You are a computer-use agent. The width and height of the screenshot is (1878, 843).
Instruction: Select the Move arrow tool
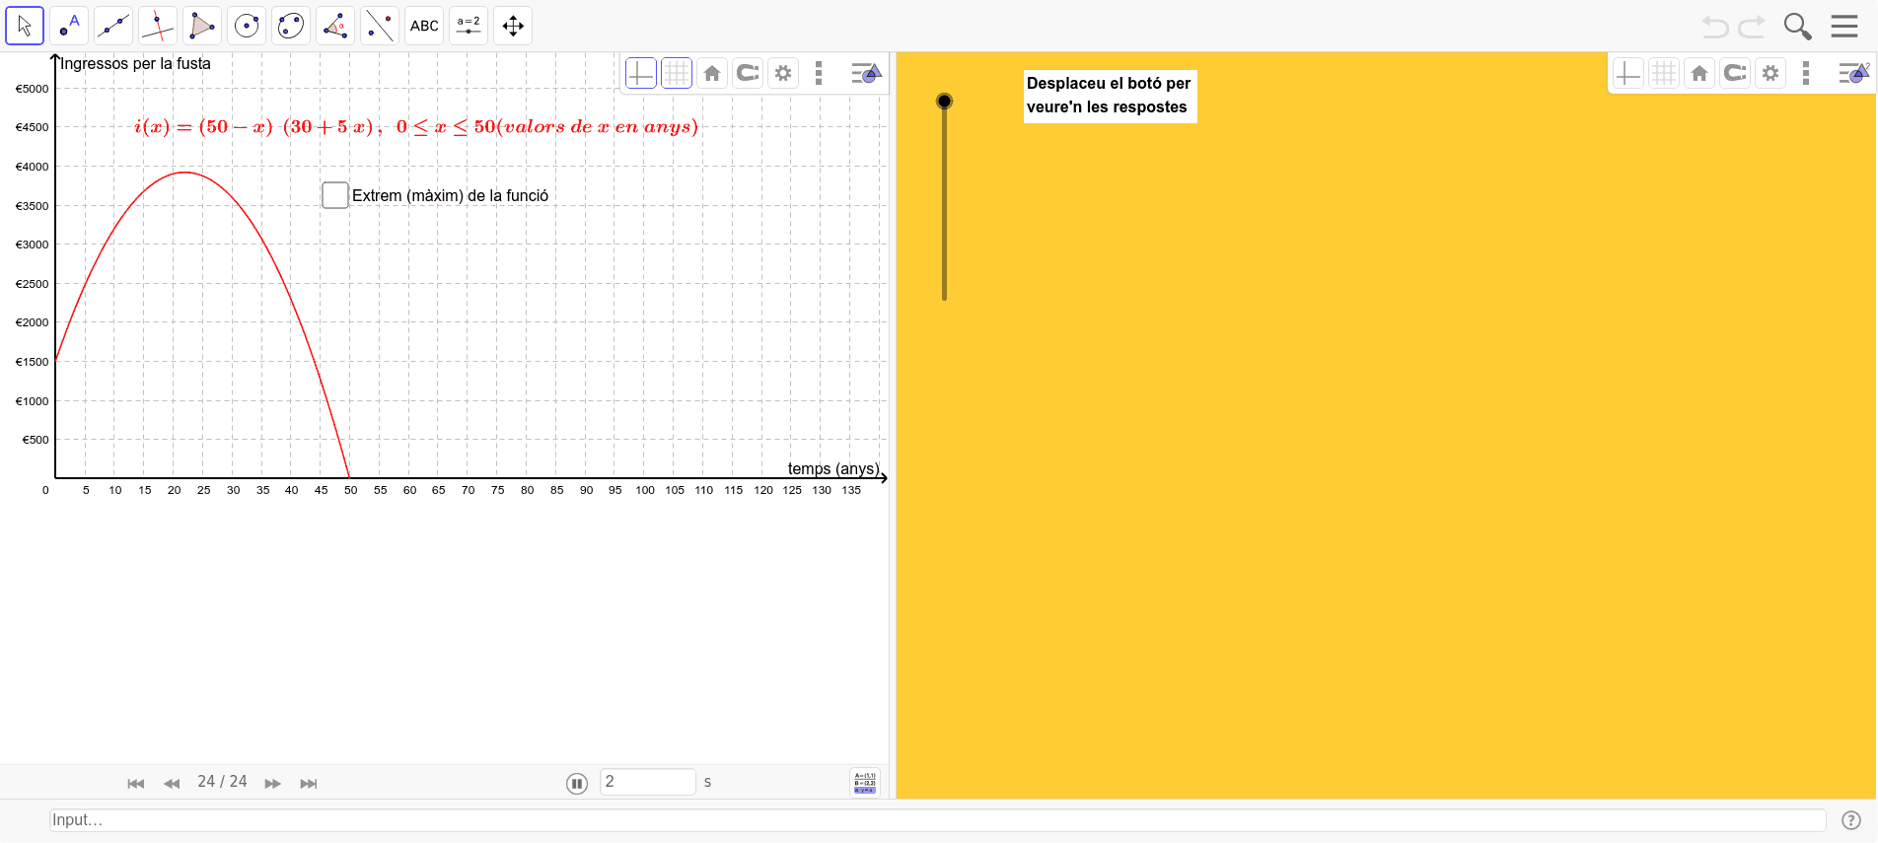(x=25, y=26)
